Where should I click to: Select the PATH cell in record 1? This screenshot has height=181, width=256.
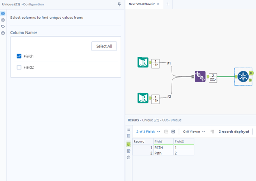click(x=163, y=147)
